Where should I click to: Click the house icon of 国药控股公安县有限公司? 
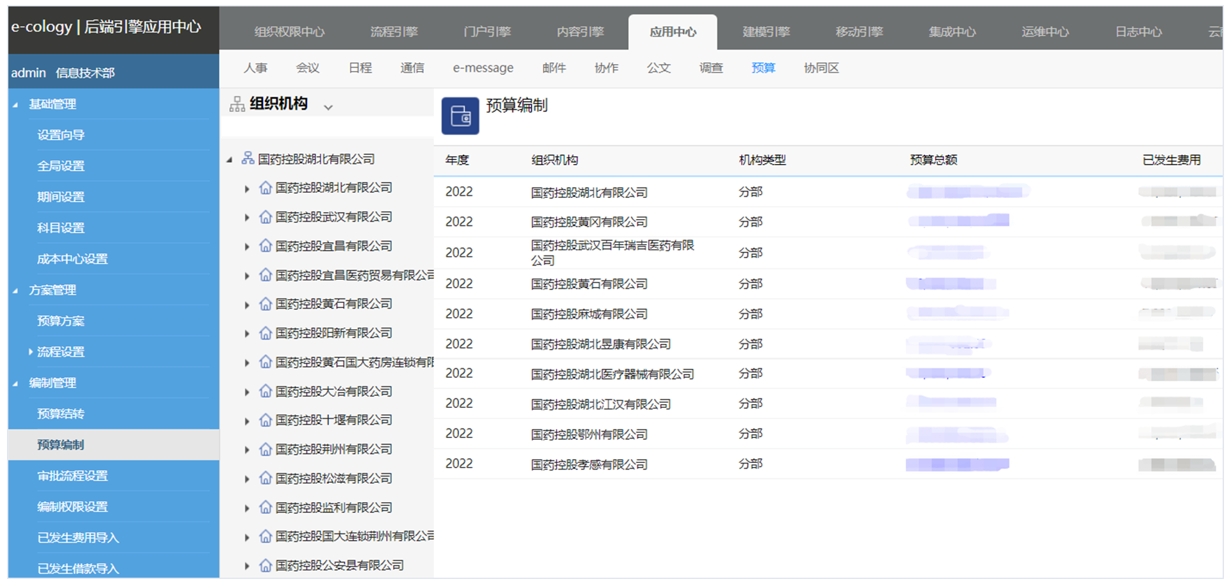(265, 566)
